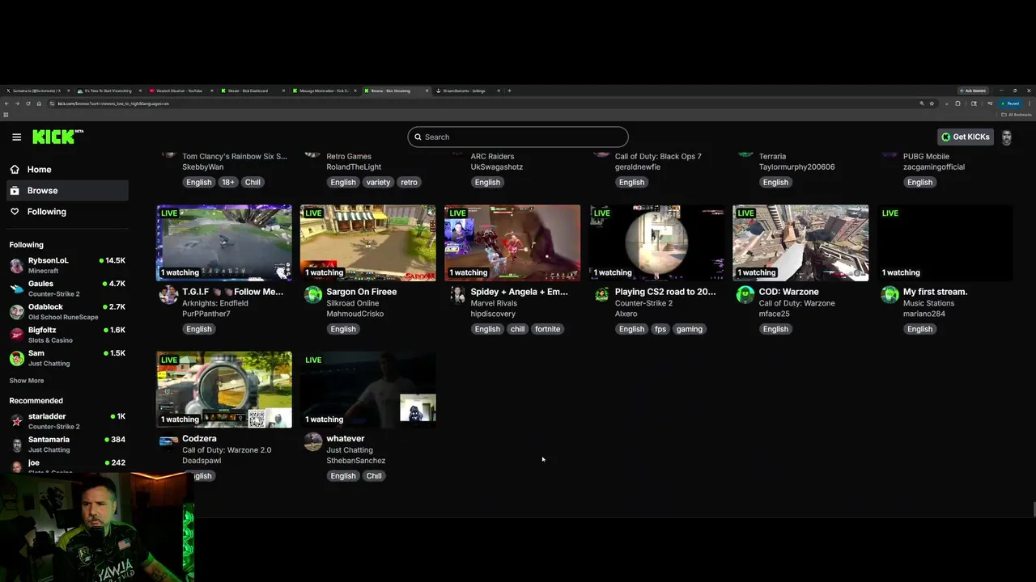Viewport: 1036px width, 582px height.
Task: Click the Home house icon in sidebar
Action: [x=15, y=170]
